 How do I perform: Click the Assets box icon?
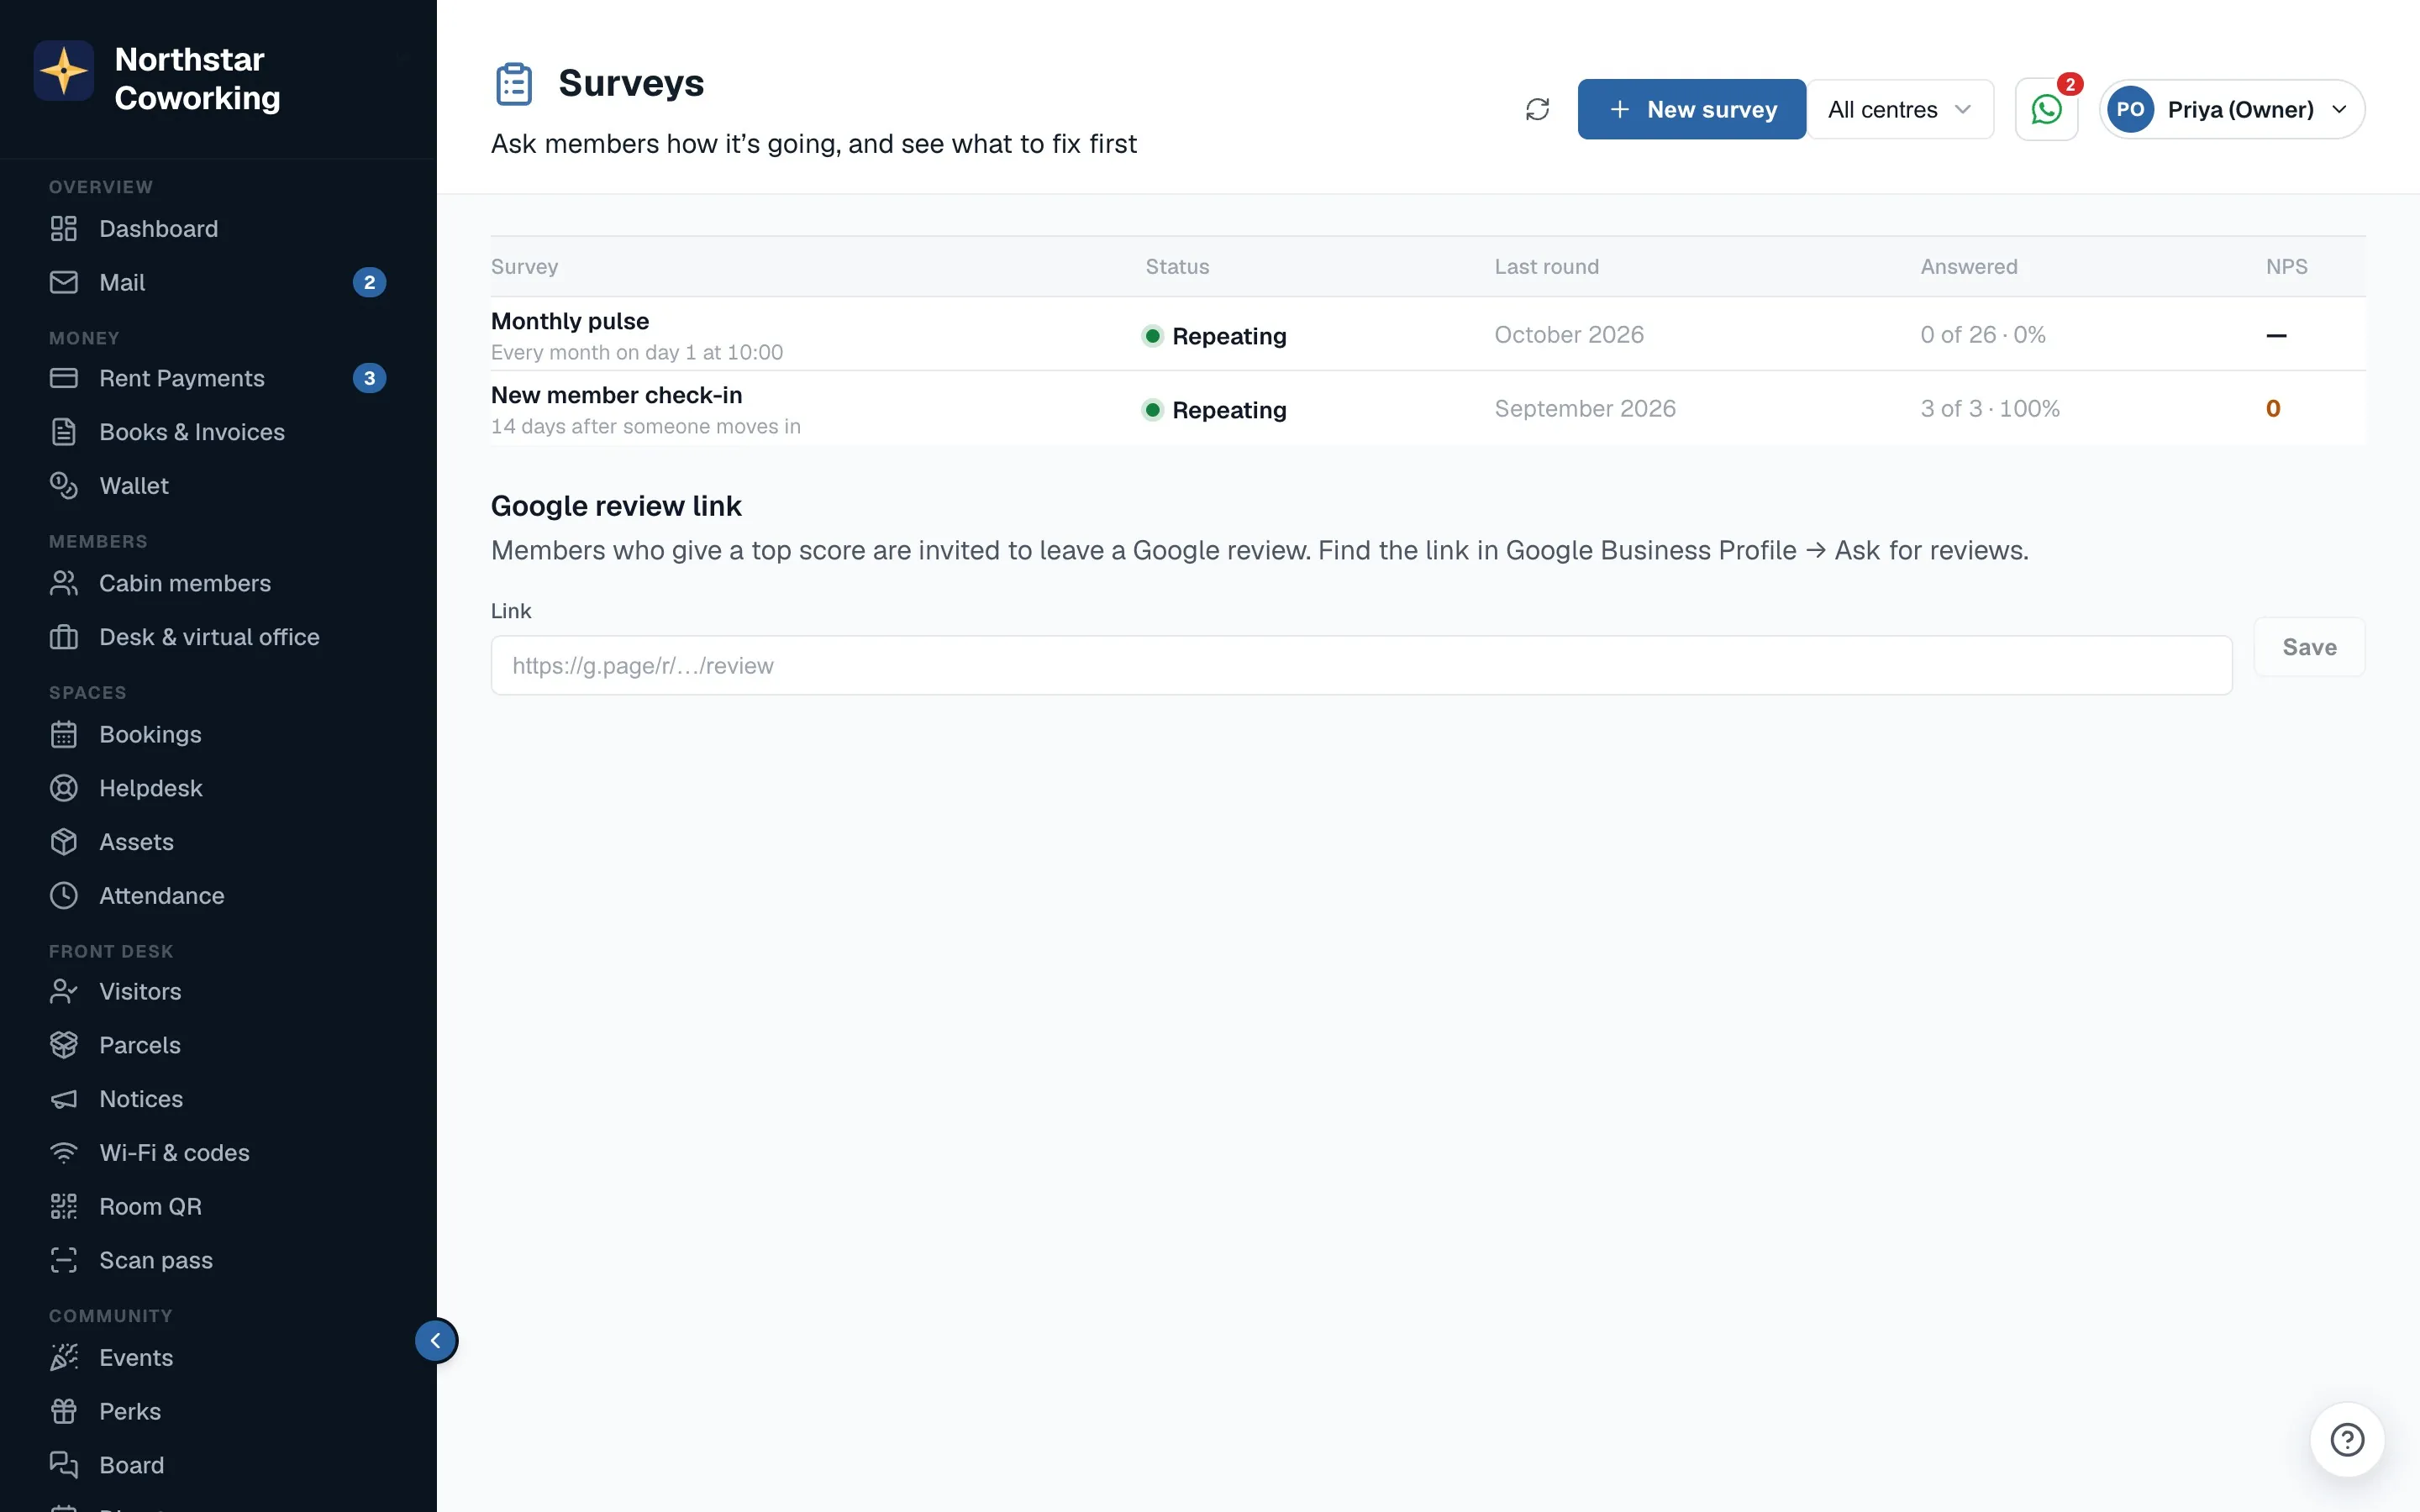pos(64,842)
